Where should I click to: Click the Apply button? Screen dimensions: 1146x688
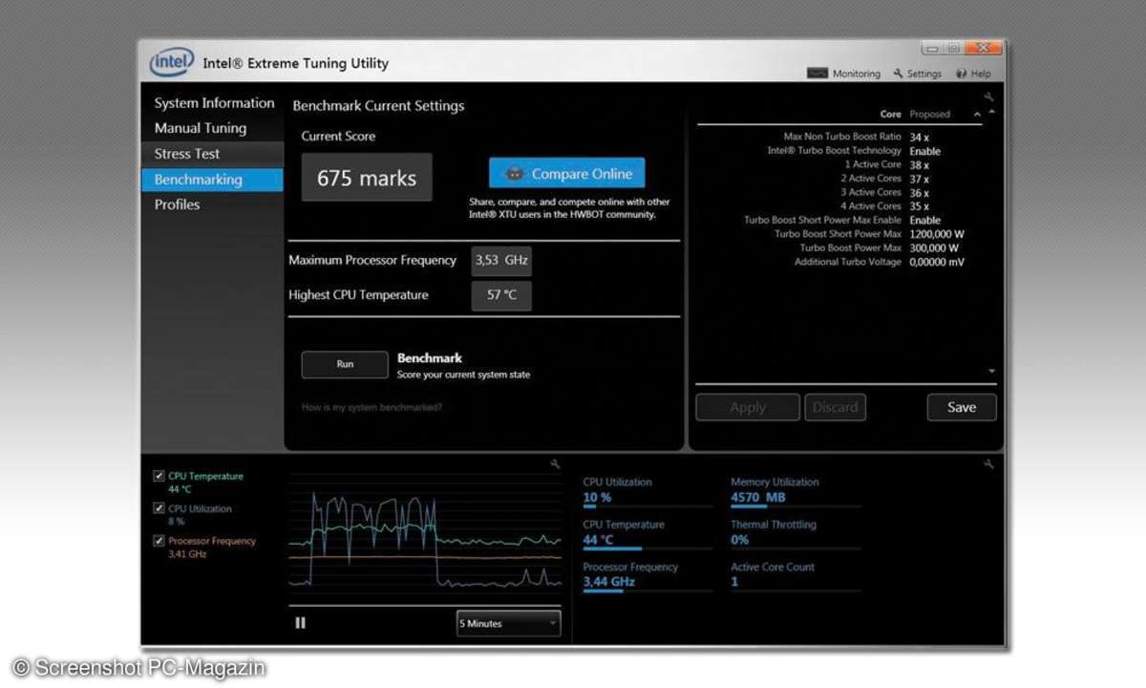click(x=748, y=407)
